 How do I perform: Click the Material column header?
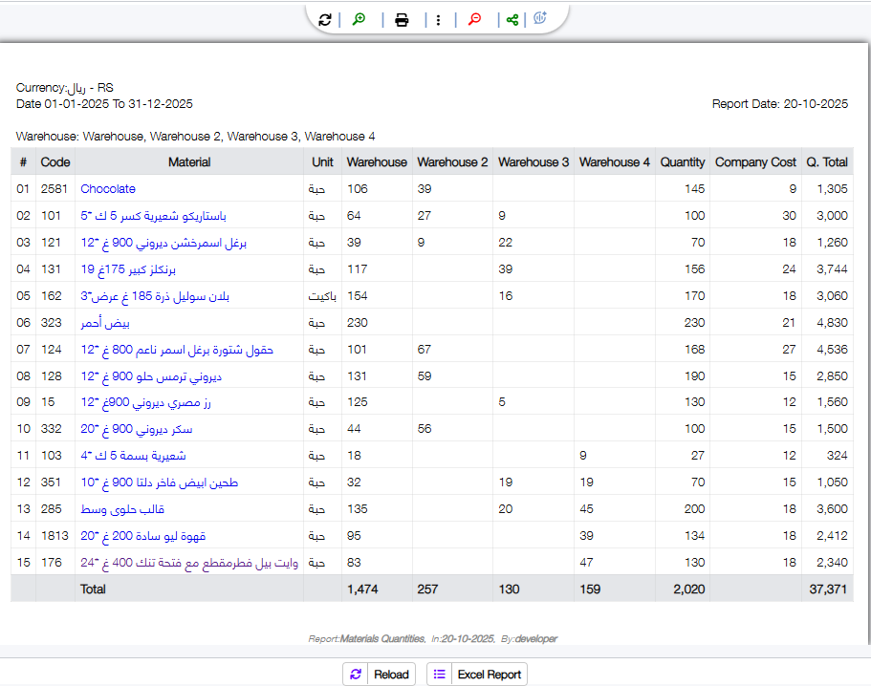tap(189, 162)
